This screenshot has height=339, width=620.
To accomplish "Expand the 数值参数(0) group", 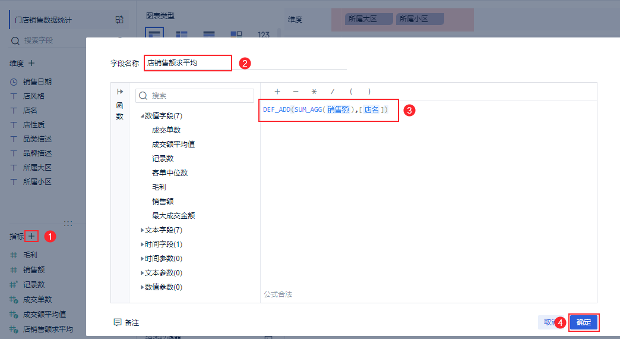I will [142, 287].
